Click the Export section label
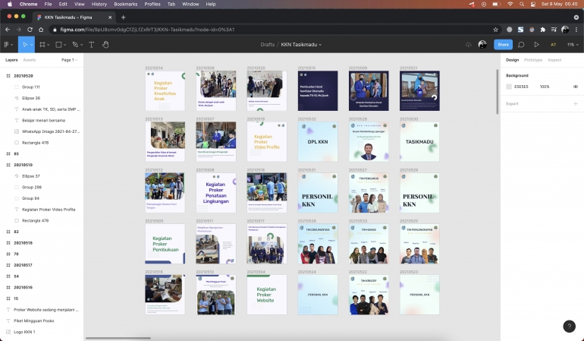This screenshot has height=341, width=584. tap(512, 104)
